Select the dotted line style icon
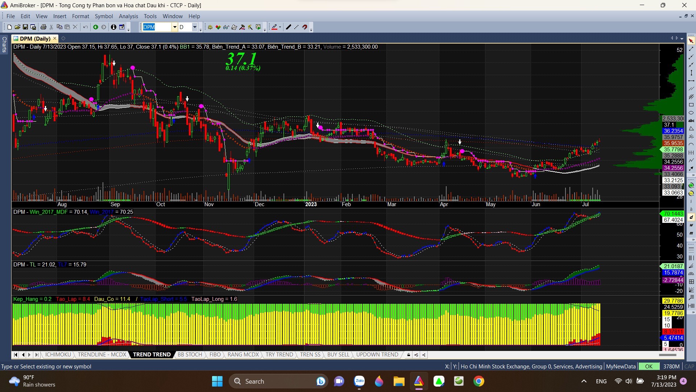The width and height of the screenshot is (696, 392). (297, 27)
